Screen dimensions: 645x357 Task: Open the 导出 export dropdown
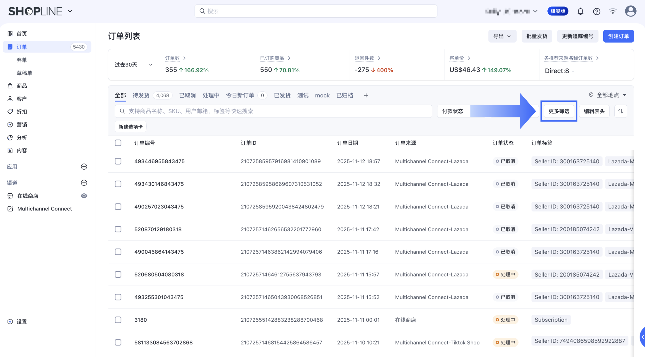pyautogui.click(x=502, y=36)
